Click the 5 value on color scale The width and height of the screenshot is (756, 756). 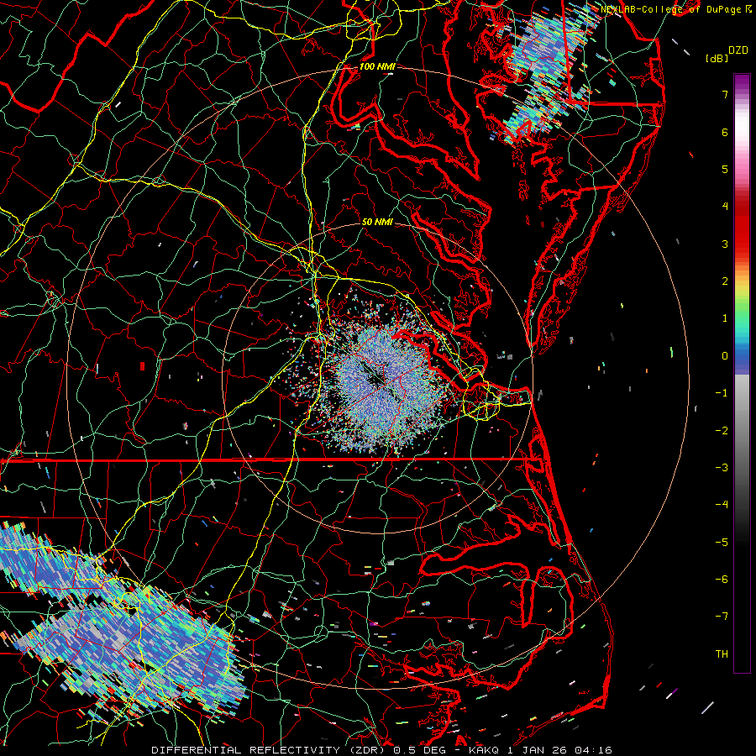tap(725, 169)
